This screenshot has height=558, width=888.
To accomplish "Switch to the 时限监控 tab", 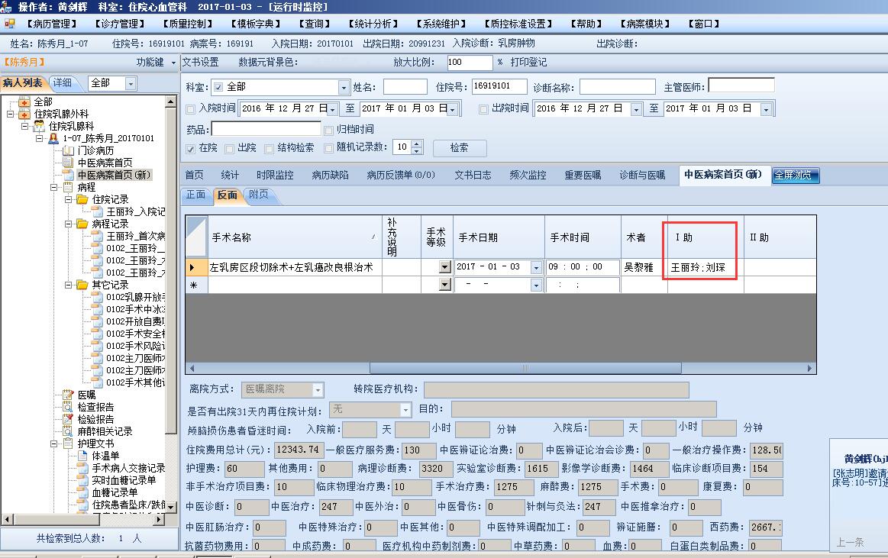I will (275, 175).
